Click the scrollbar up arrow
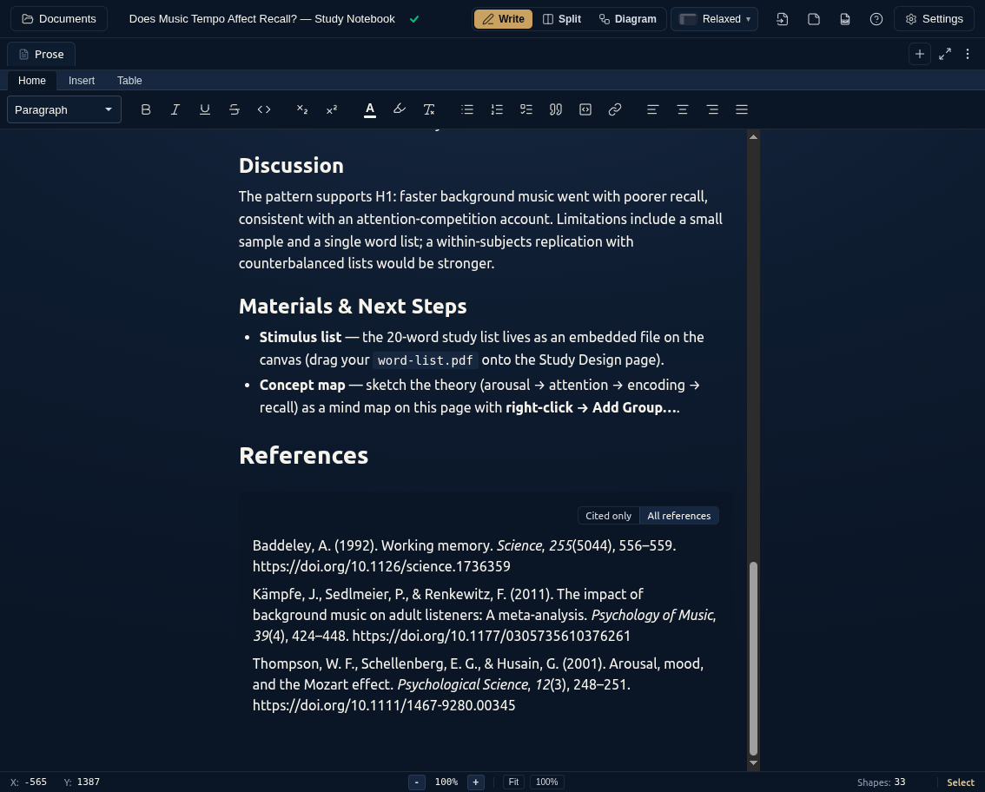This screenshot has width=985, height=792. [753, 137]
